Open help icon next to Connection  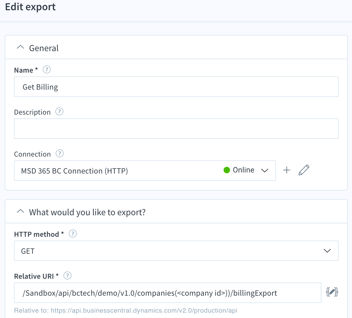(x=59, y=153)
